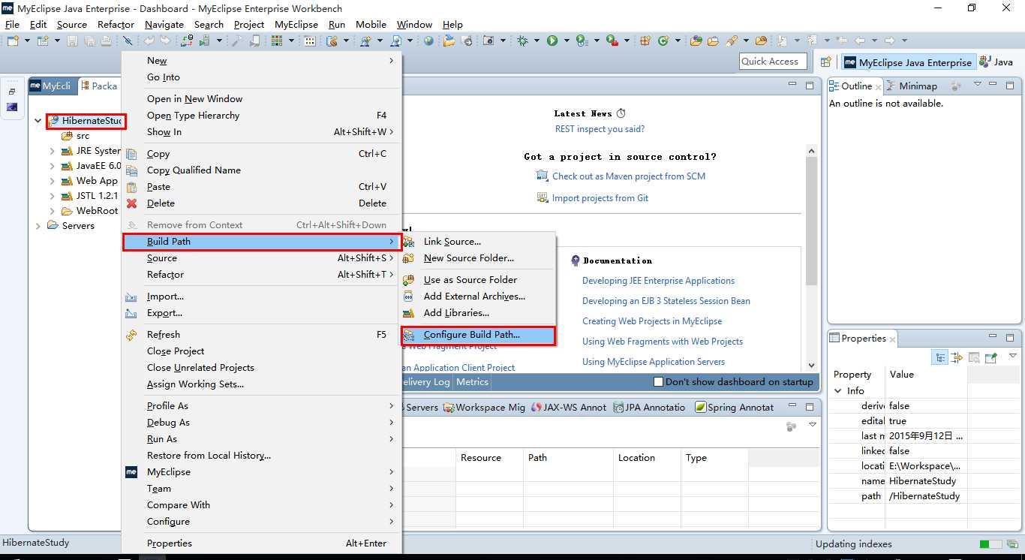
Task: Click the 'Location' column header
Action: pos(636,458)
